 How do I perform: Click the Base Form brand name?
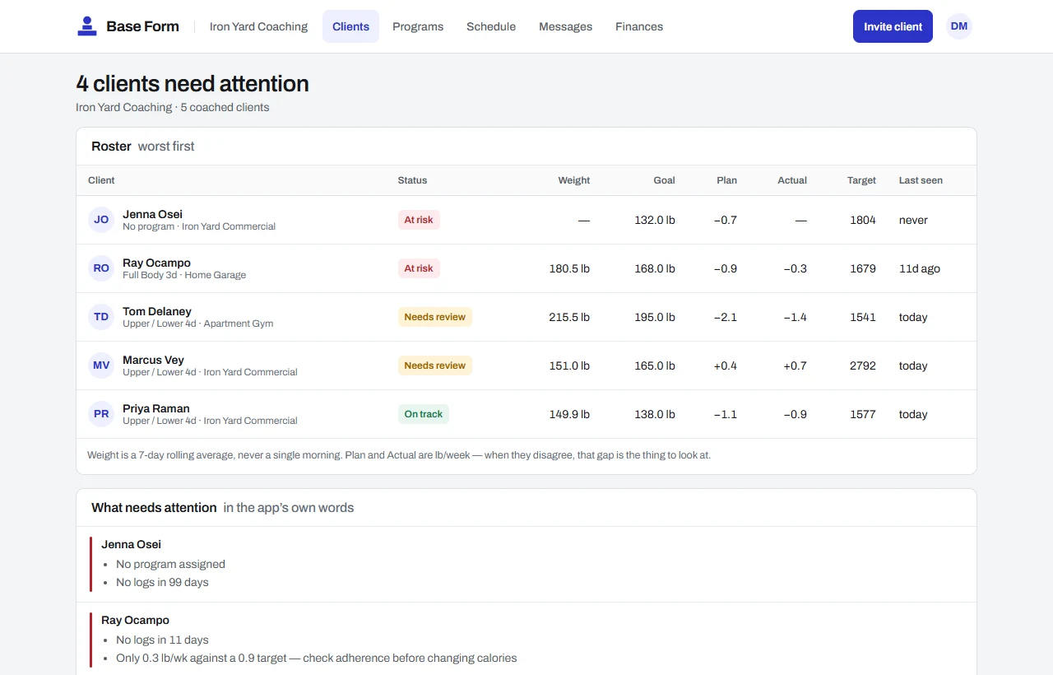coord(142,26)
